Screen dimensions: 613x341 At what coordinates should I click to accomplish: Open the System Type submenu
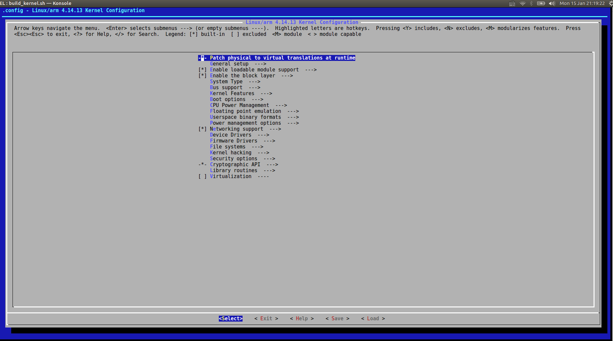pyautogui.click(x=235, y=82)
